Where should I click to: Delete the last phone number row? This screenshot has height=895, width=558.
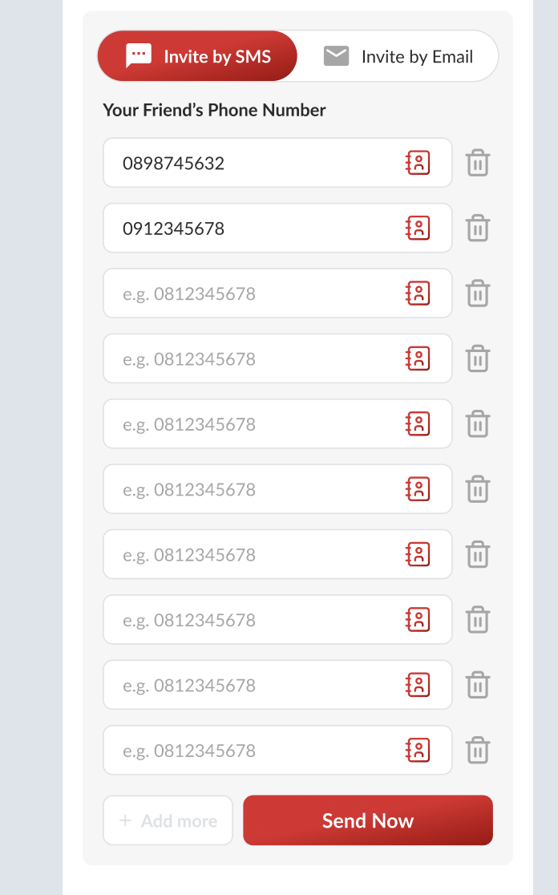coord(478,751)
